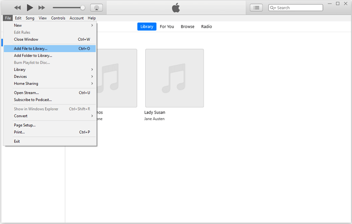Minimize the iTunes window
Image resolution: width=352 pixels, height=224 pixels.
(329, 4)
